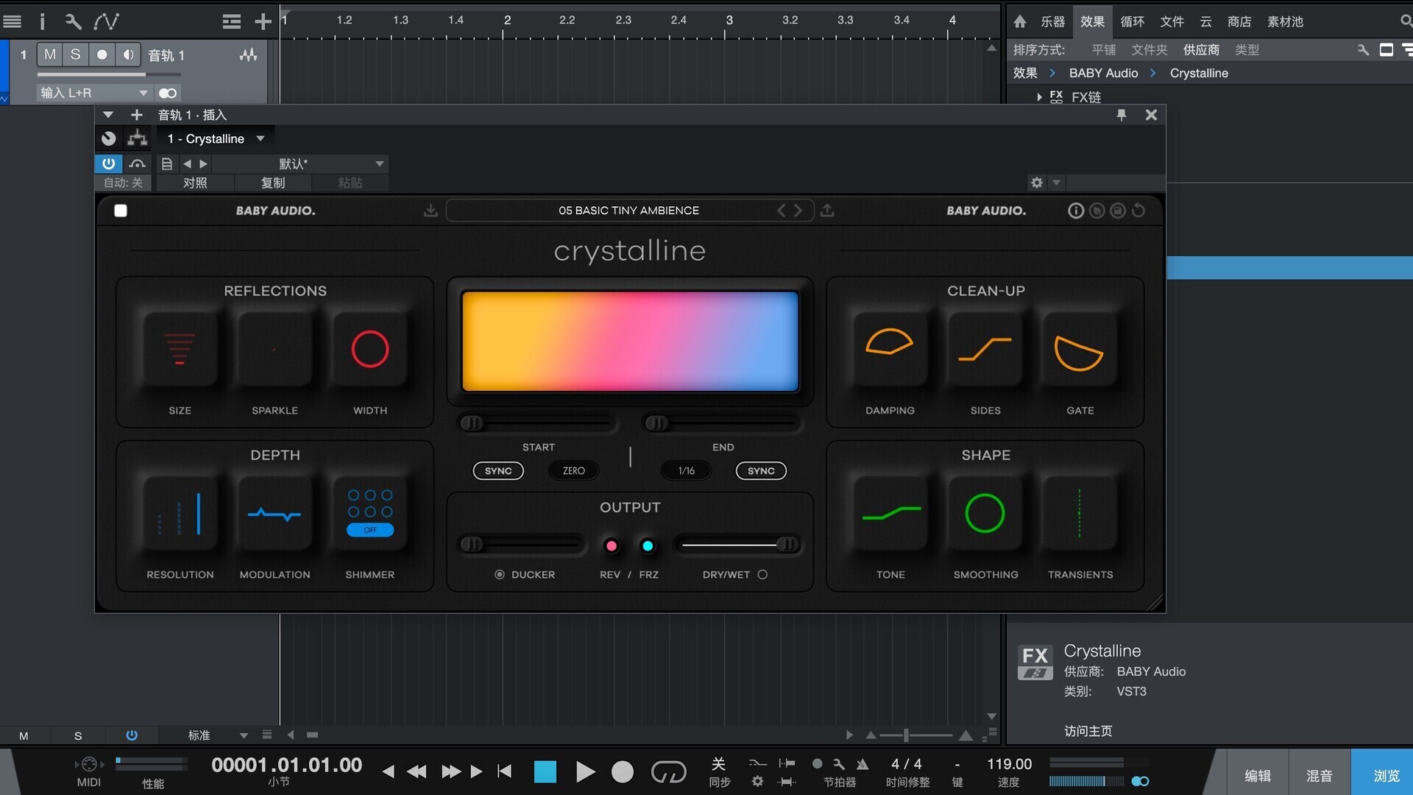
Task: Click the TRANSIENTS control pad
Action: click(x=1080, y=513)
